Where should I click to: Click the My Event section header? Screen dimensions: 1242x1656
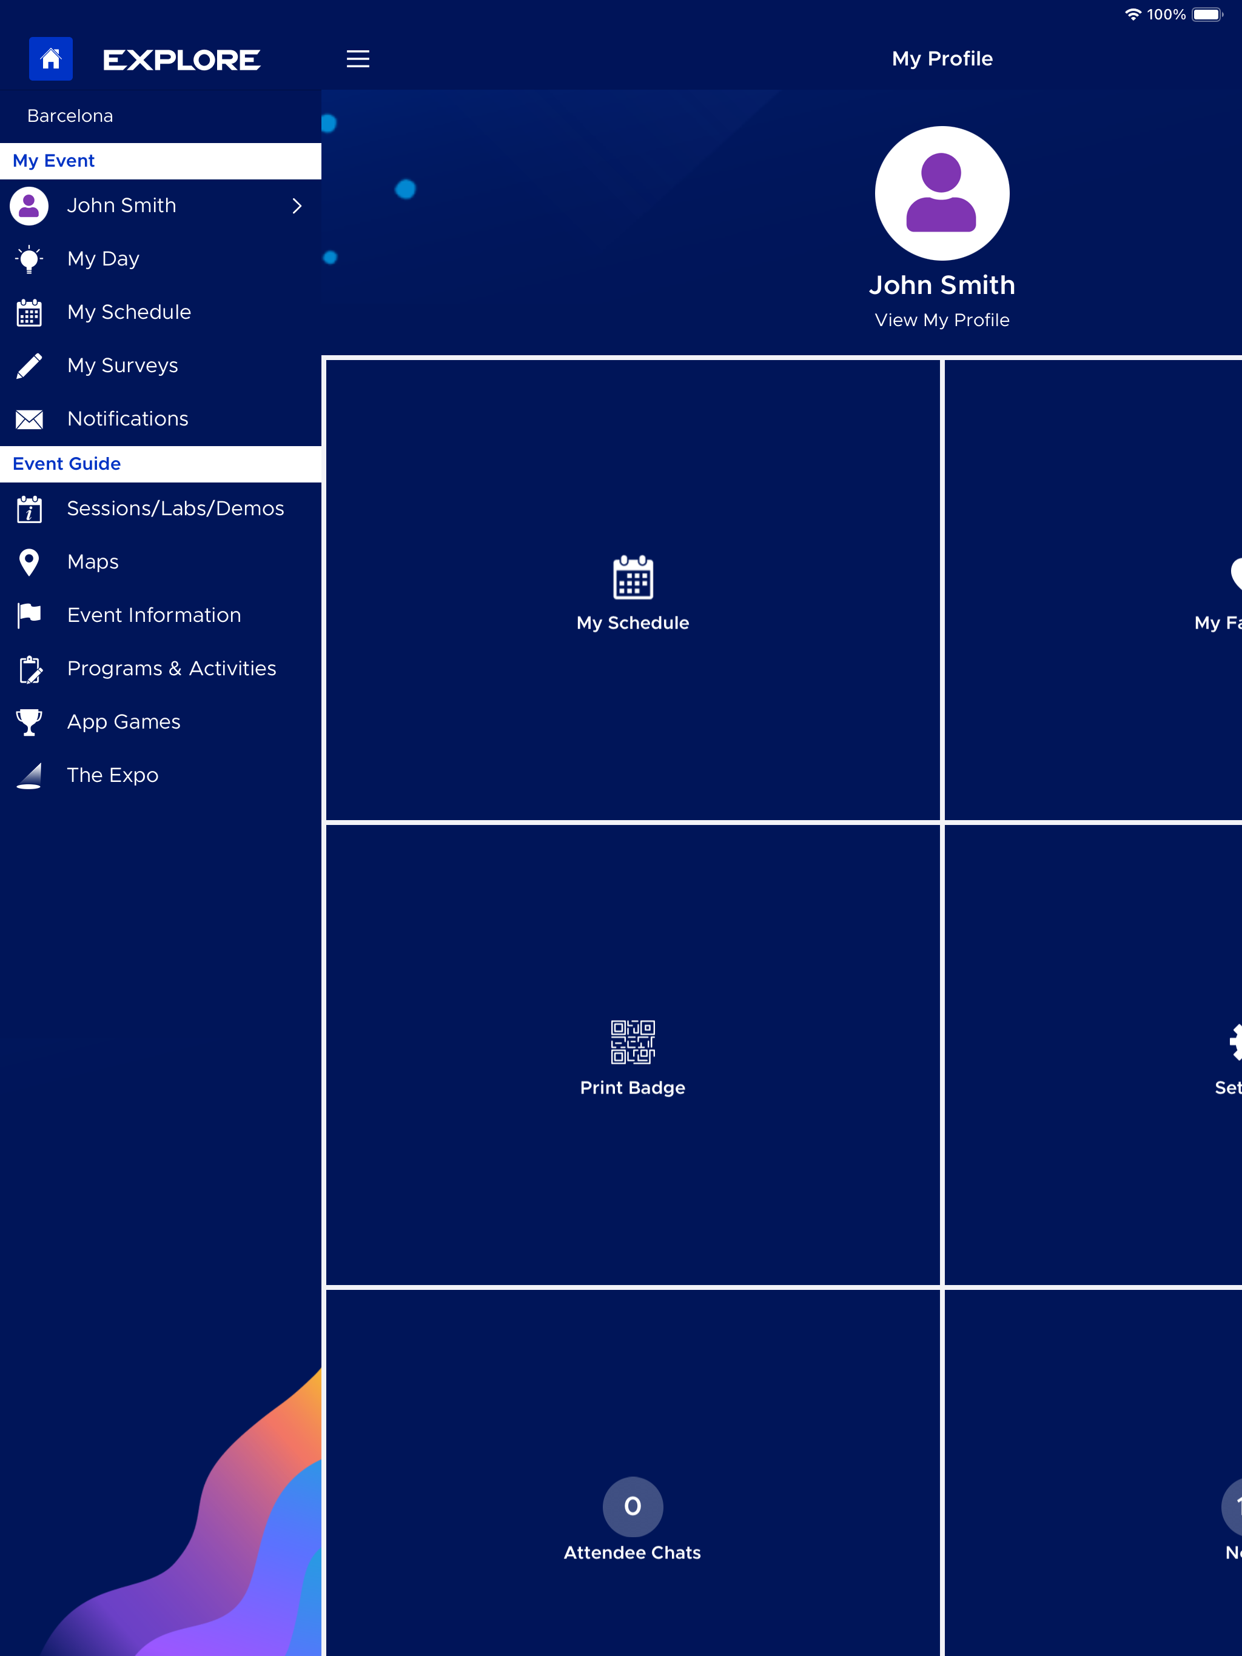(x=160, y=161)
